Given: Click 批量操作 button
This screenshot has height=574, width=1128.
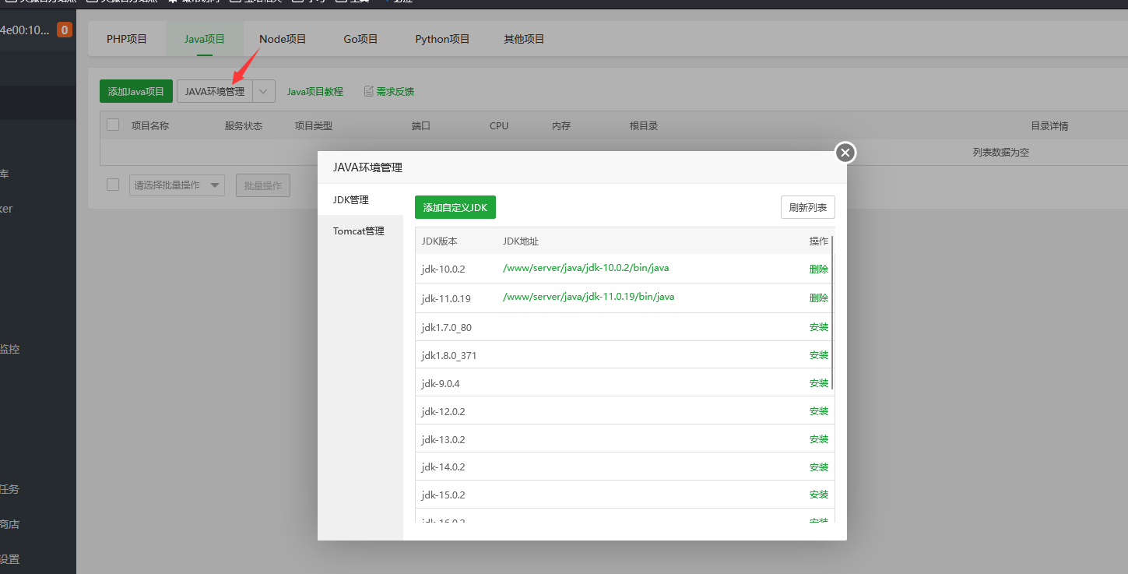Looking at the screenshot, I should pos(263,185).
